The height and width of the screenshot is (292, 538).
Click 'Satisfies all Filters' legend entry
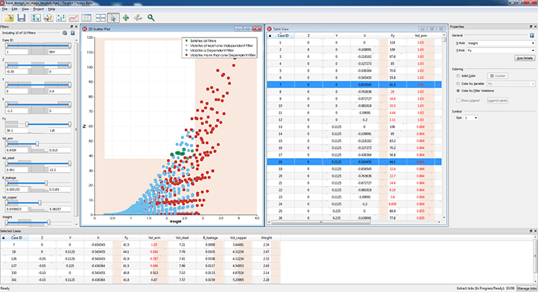tap(203, 41)
